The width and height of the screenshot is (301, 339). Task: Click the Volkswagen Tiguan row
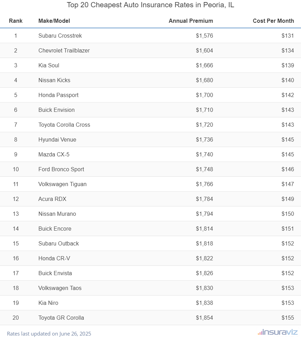[x=62, y=184]
